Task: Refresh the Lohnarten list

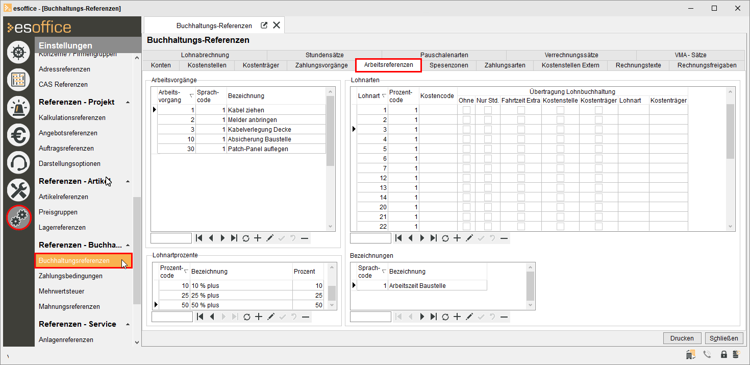Action: coord(445,238)
